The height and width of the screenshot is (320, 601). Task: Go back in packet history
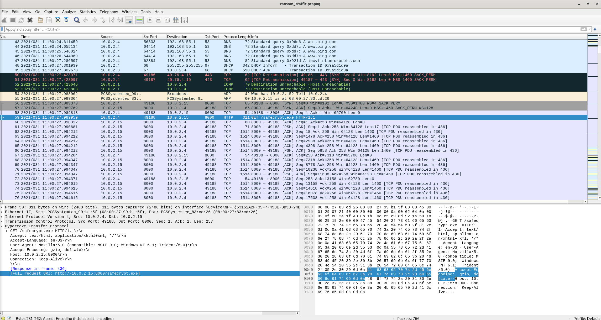[85, 20]
